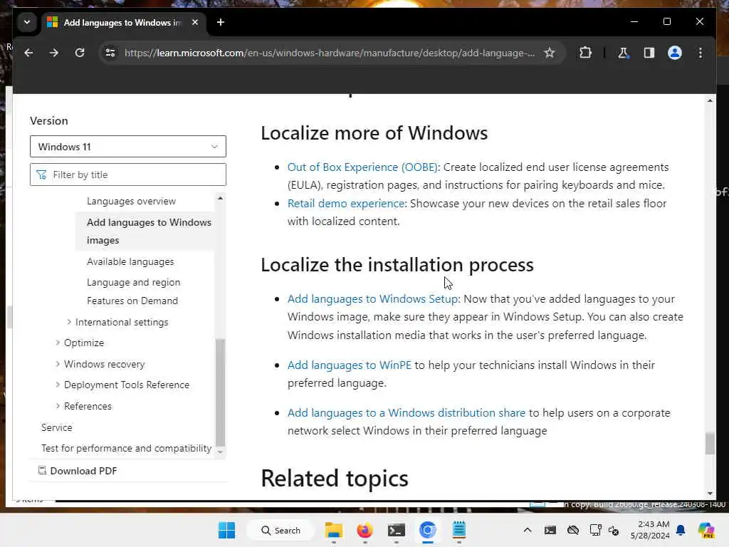
Task: Close the Add languages to Windows tab
Action: point(195,22)
